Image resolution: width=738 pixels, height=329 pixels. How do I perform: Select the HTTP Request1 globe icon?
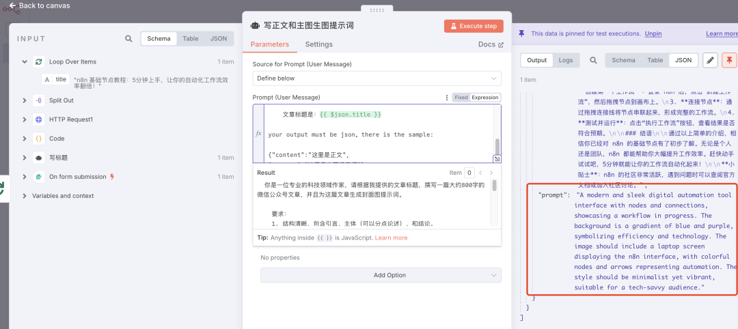(38, 119)
